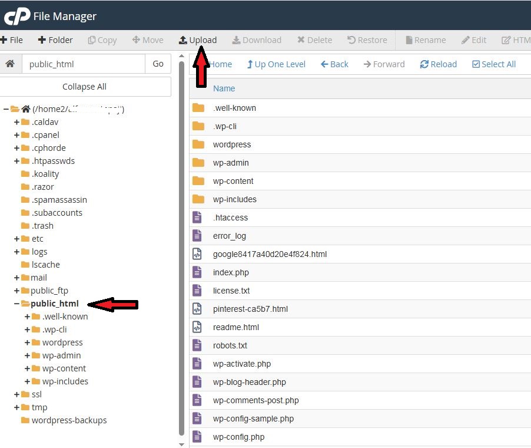Viewport: 531px width, 448px height.
Task: Go Up One Level
Action: coord(276,64)
